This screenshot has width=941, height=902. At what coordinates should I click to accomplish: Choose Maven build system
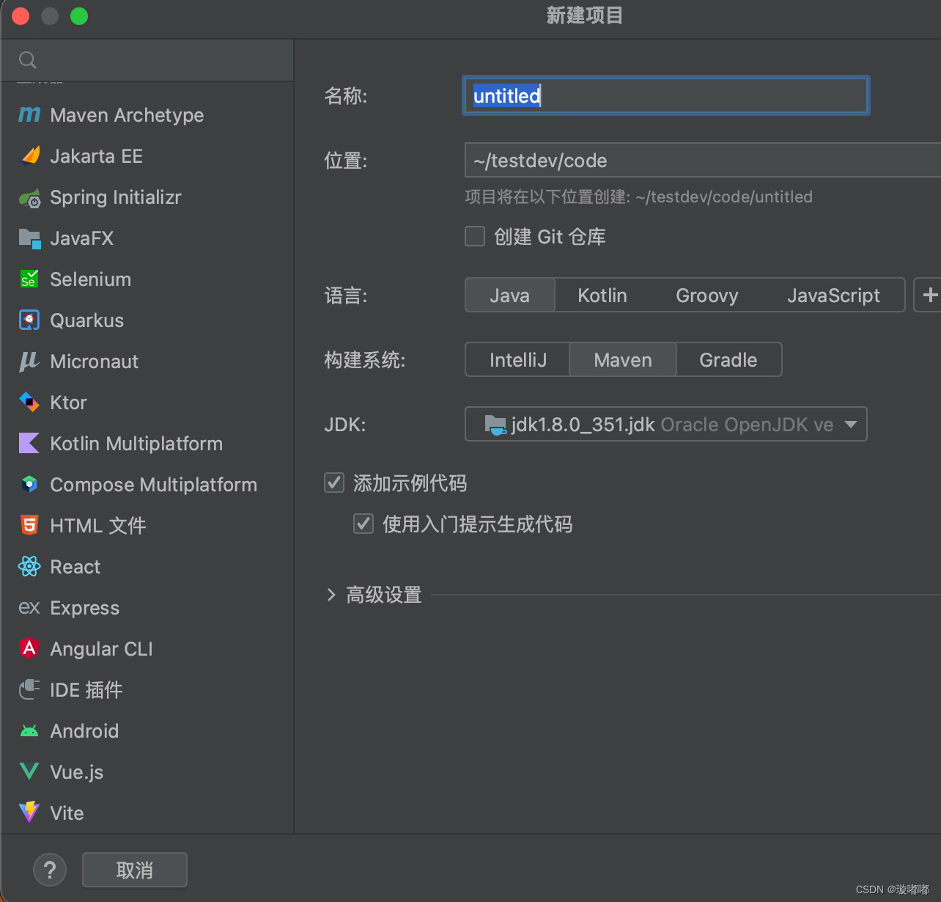[x=623, y=359]
